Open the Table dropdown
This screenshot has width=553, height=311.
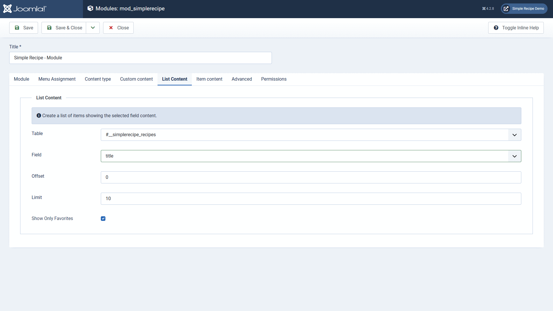click(x=311, y=135)
